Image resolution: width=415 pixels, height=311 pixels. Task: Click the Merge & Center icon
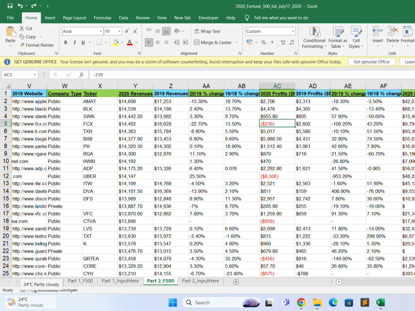pos(197,42)
